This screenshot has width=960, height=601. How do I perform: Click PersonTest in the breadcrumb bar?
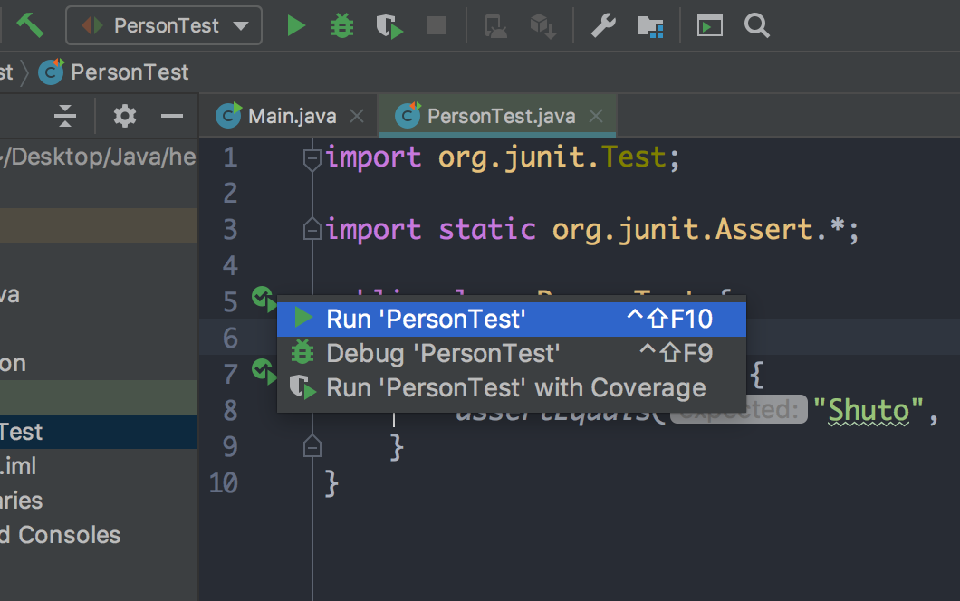(x=130, y=72)
